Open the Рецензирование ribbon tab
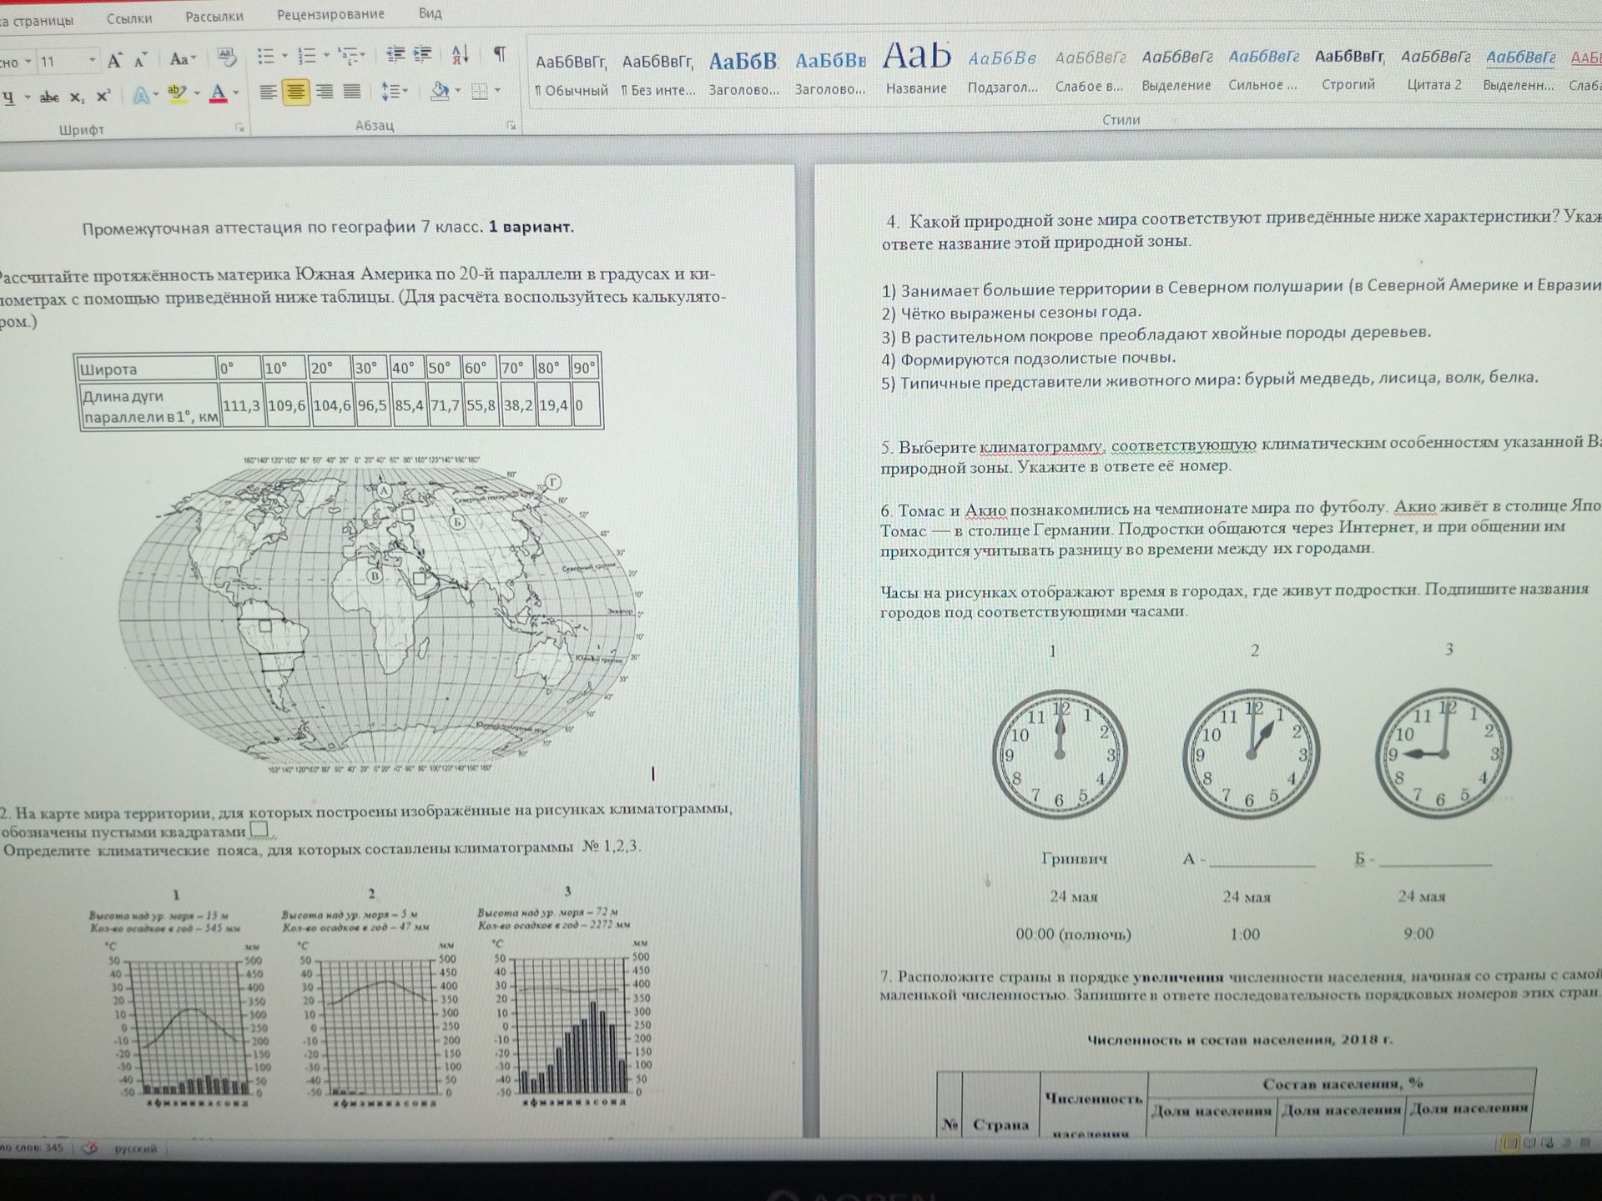 coord(330,14)
